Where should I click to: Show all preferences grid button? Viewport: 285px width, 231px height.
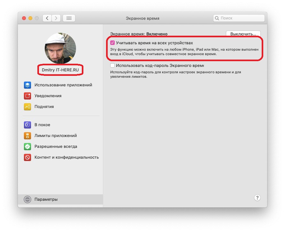click(69, 18)
